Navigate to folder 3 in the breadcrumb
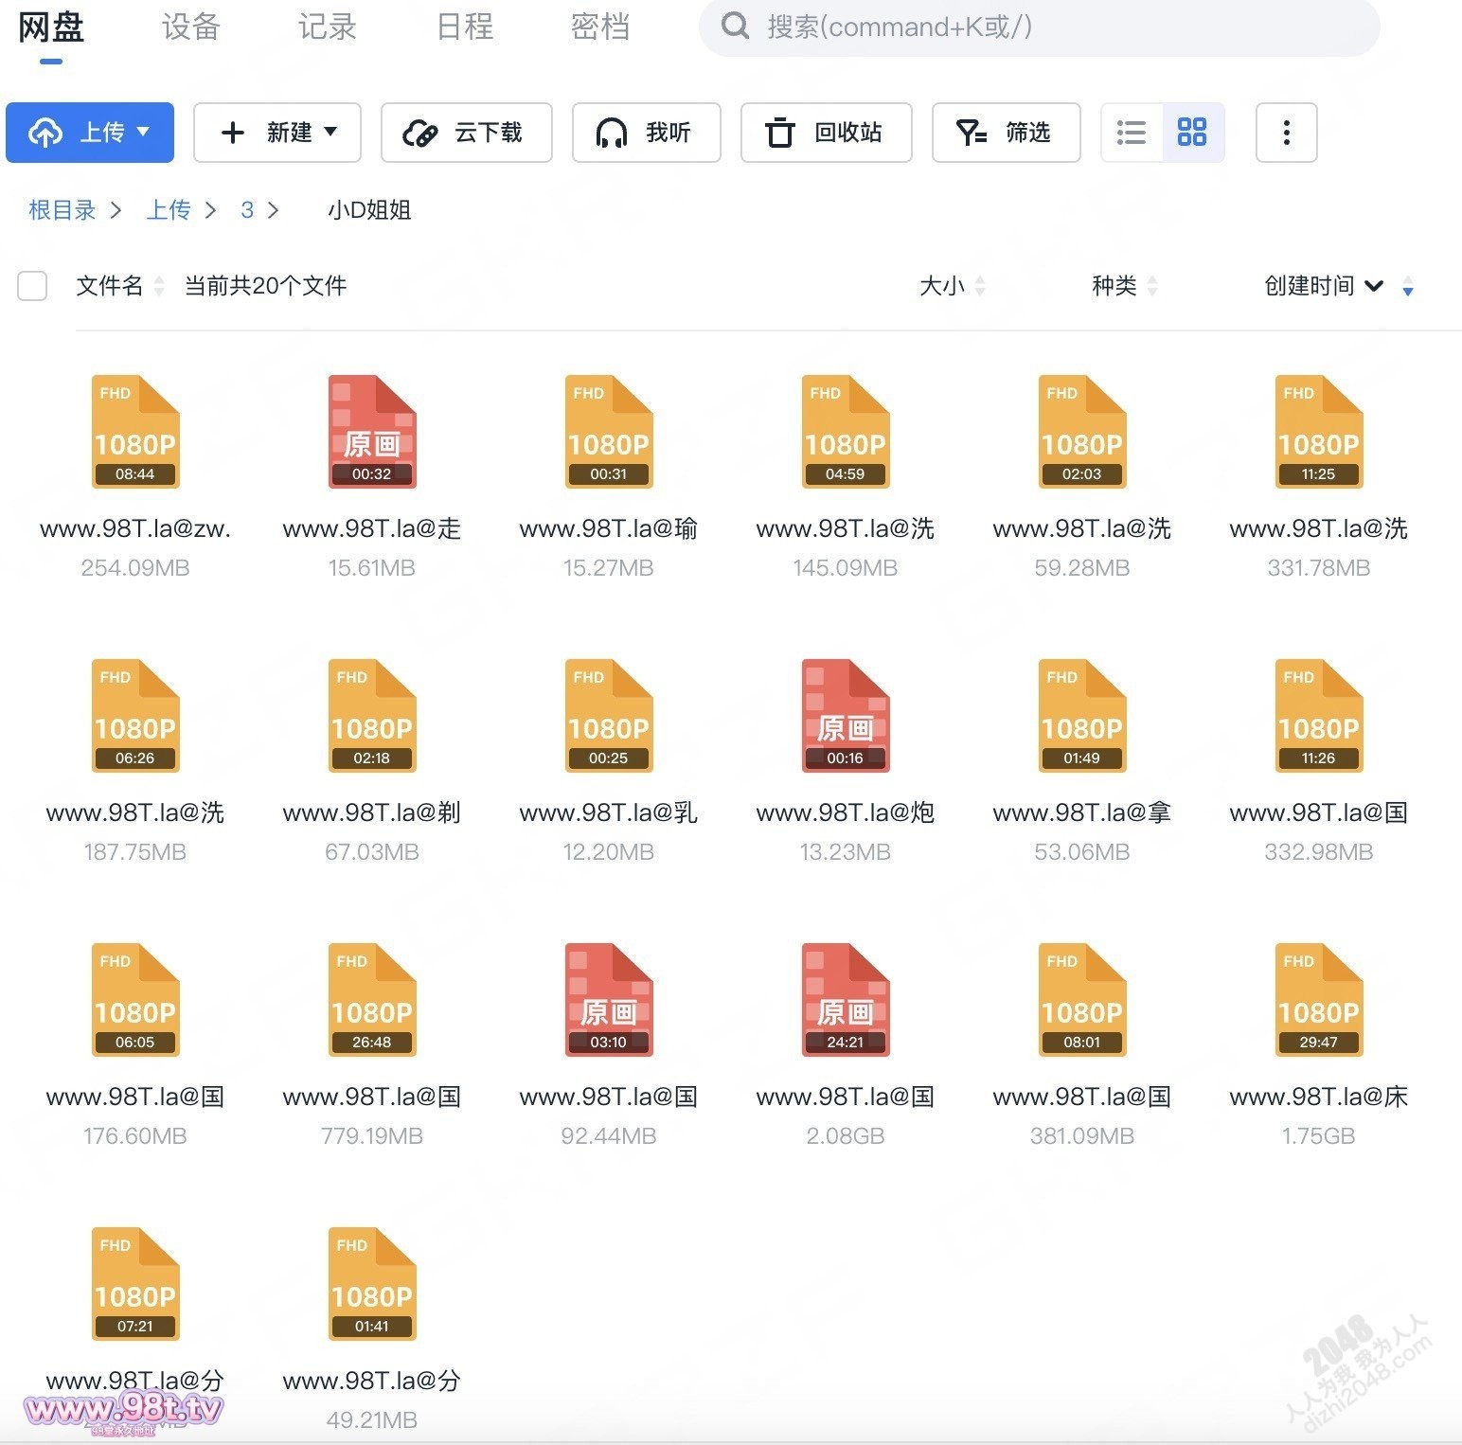1462x1445 pixels. tap(247, 210)
